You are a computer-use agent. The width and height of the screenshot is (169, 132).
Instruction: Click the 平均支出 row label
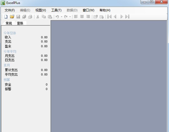point(11,74)
